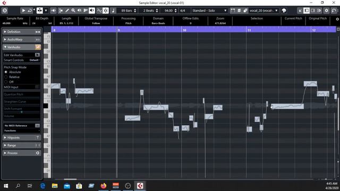Open Microsoft Edge from the taskbar
340x191 pixels.
(x=42, y=186)
